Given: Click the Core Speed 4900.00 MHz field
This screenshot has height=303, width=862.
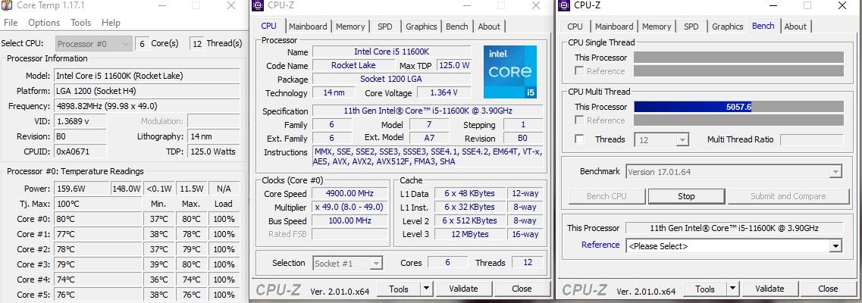Looking at the screenshot, I should [350, 193].
